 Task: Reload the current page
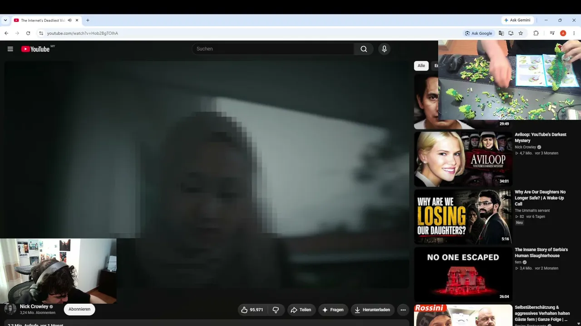click(28, 33)
